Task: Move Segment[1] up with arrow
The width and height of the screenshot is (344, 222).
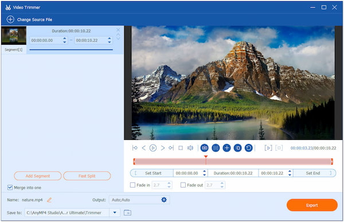Action: point(118,34)
